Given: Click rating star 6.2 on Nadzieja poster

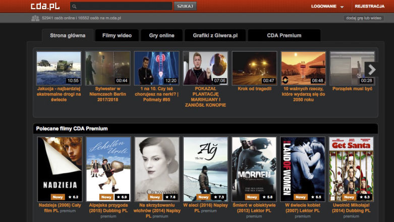Looking at the screenshot, I should pyautogui.click(x=73, y=197).
